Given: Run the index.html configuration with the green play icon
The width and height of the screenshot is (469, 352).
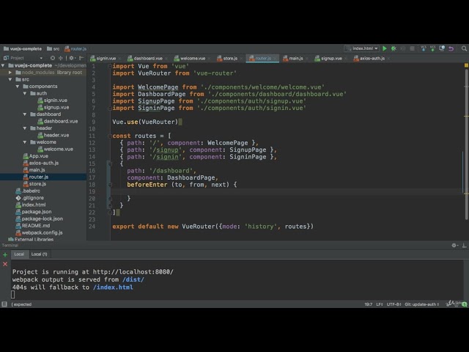Looking at the screenshot, I should [385, 48].
